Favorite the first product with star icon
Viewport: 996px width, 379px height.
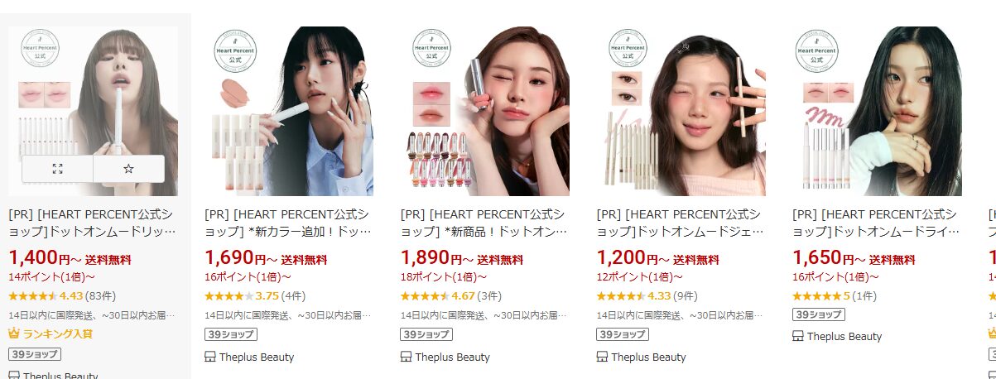pos(128,169)
